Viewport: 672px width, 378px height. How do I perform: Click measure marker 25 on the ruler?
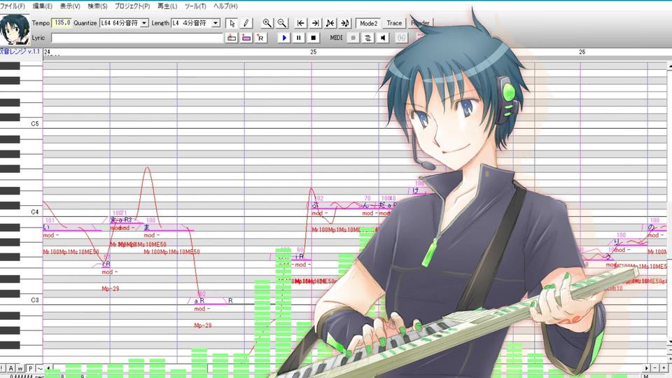(314, 52)
